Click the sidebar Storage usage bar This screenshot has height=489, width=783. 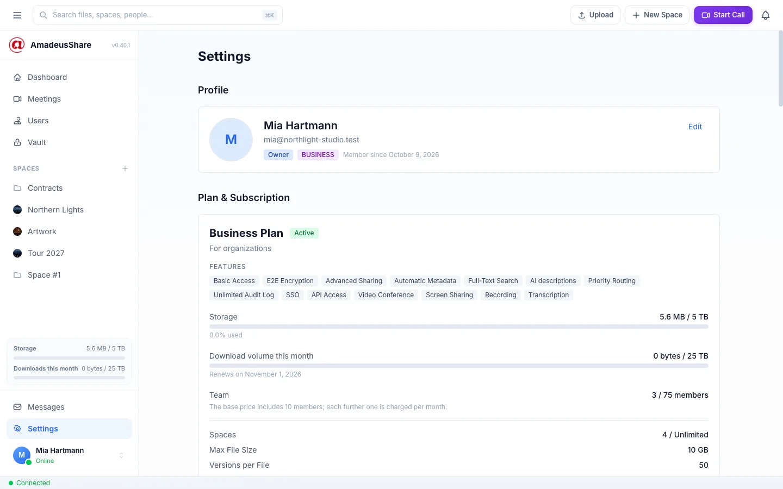[x=69, y=358]
